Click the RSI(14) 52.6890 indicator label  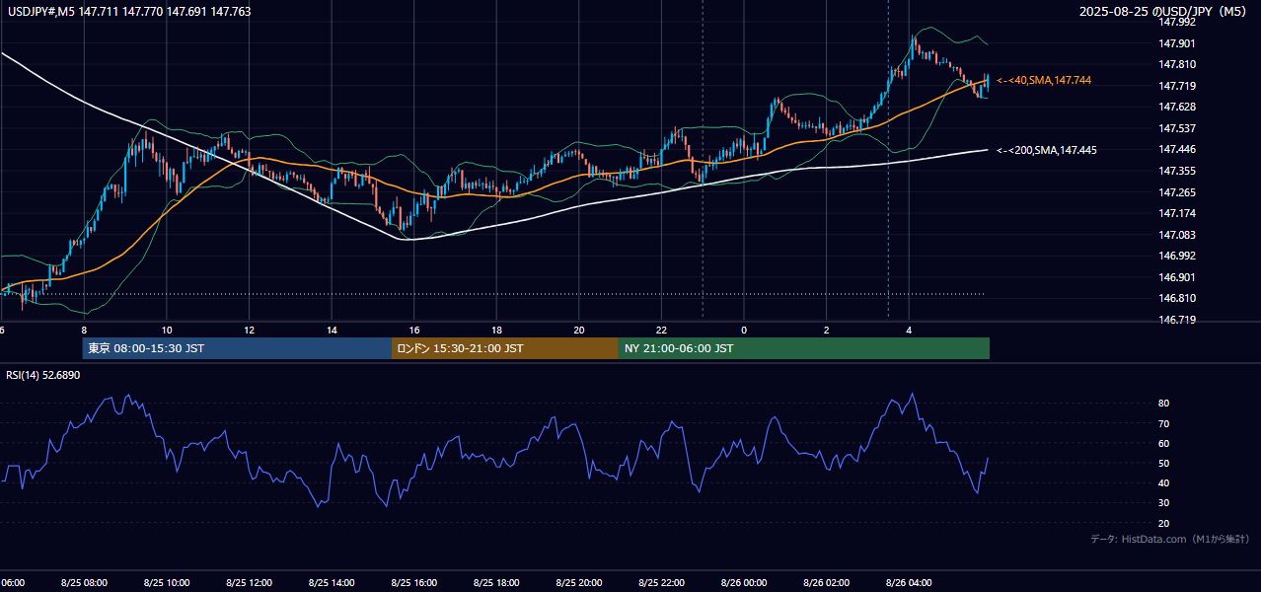43,375
